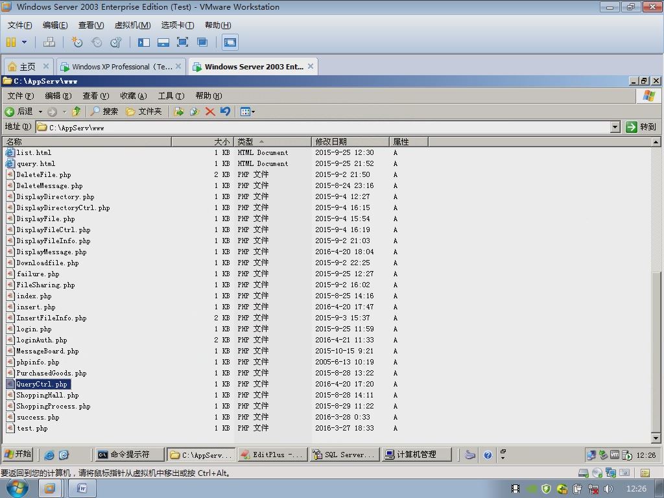Close the Windows Server 2003 tab
This screenshot has width=664, height=498.
point(311,66)
